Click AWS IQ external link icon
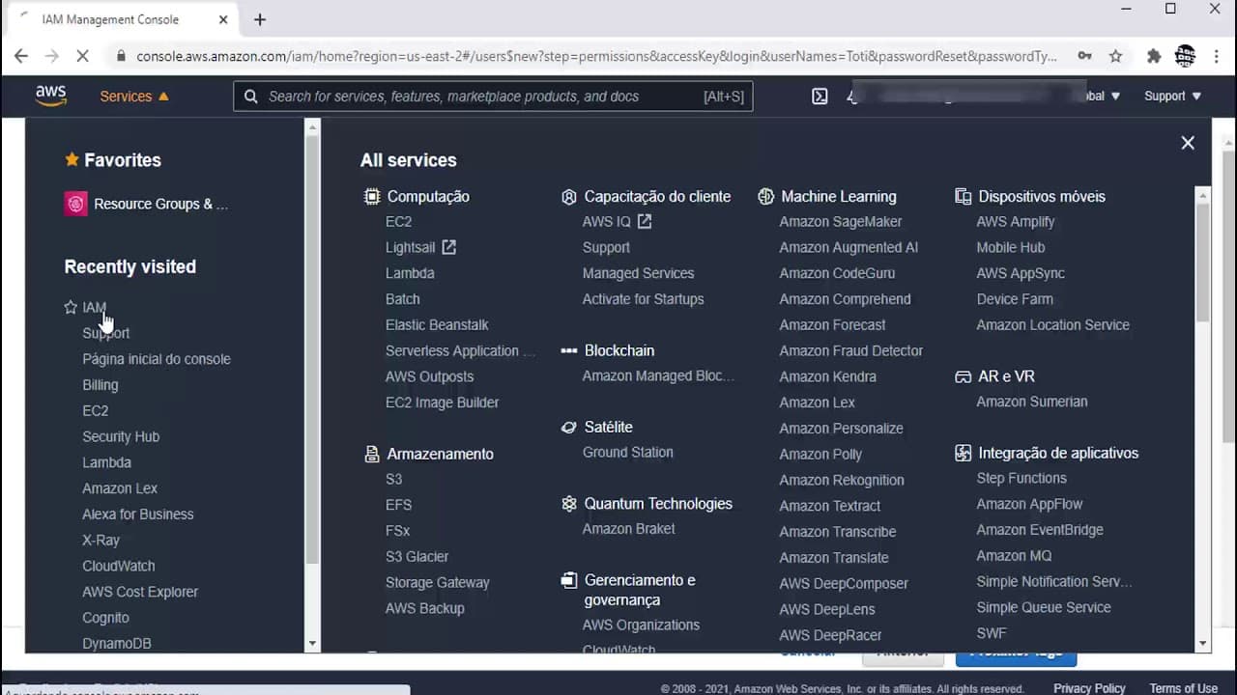1237x695 pixels. pyautogui.click(x=644, y=221)
